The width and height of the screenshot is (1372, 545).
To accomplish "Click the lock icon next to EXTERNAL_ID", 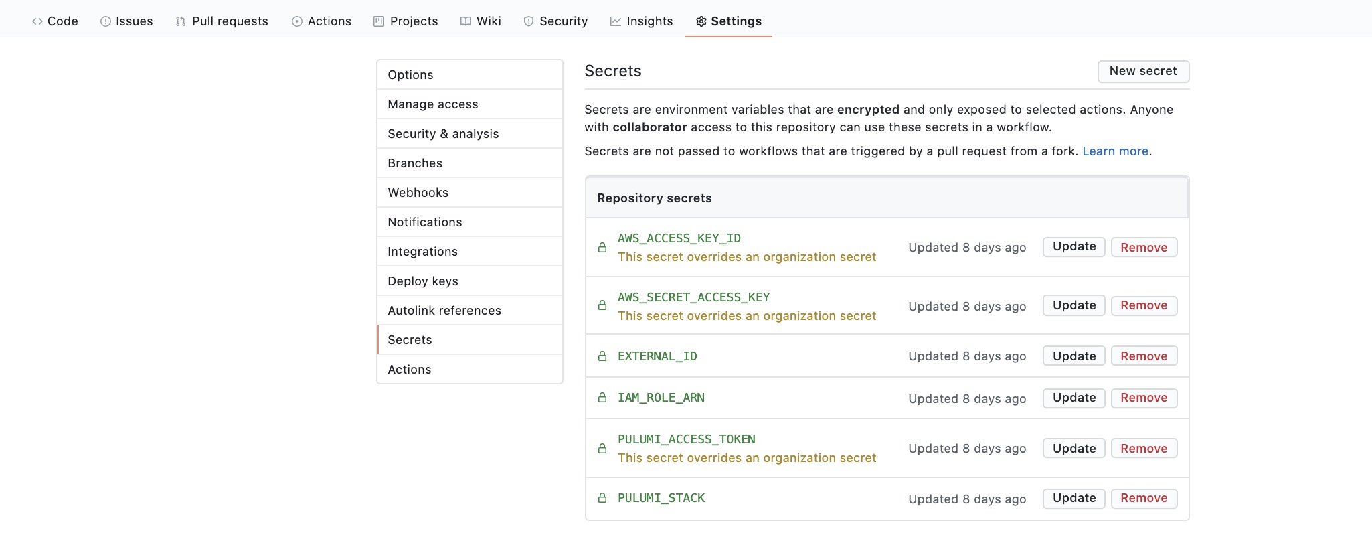I will point(602,356).
